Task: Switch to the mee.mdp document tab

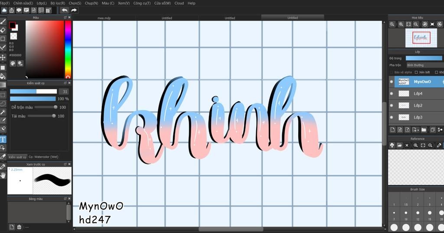Action: point(104,18)
